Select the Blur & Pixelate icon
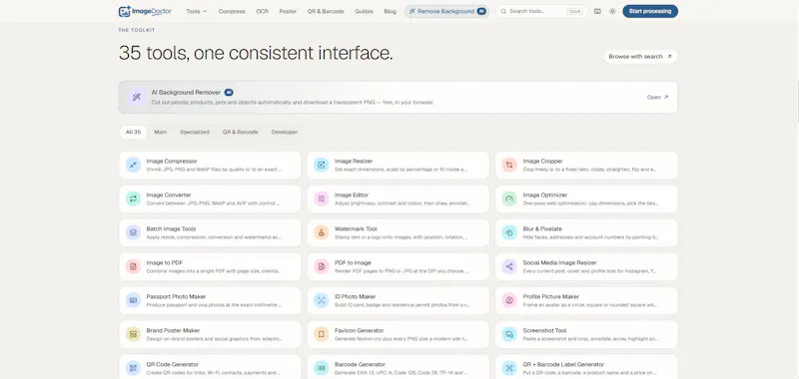 [509, 232]
